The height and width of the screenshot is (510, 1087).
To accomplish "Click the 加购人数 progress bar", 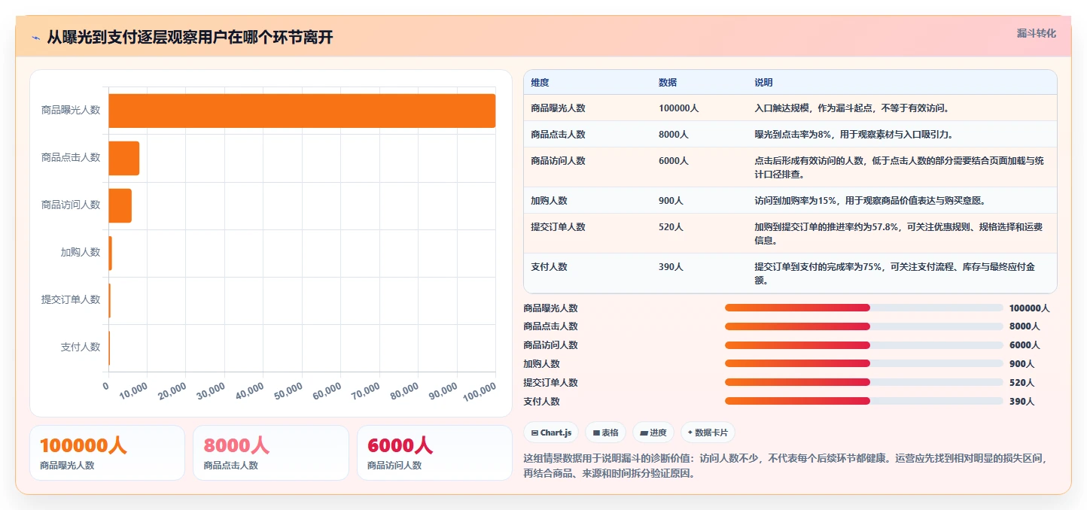I will (x=864, y=364).
